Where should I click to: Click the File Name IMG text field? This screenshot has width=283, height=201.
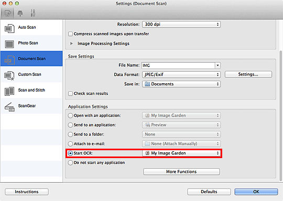click(179, 65)
